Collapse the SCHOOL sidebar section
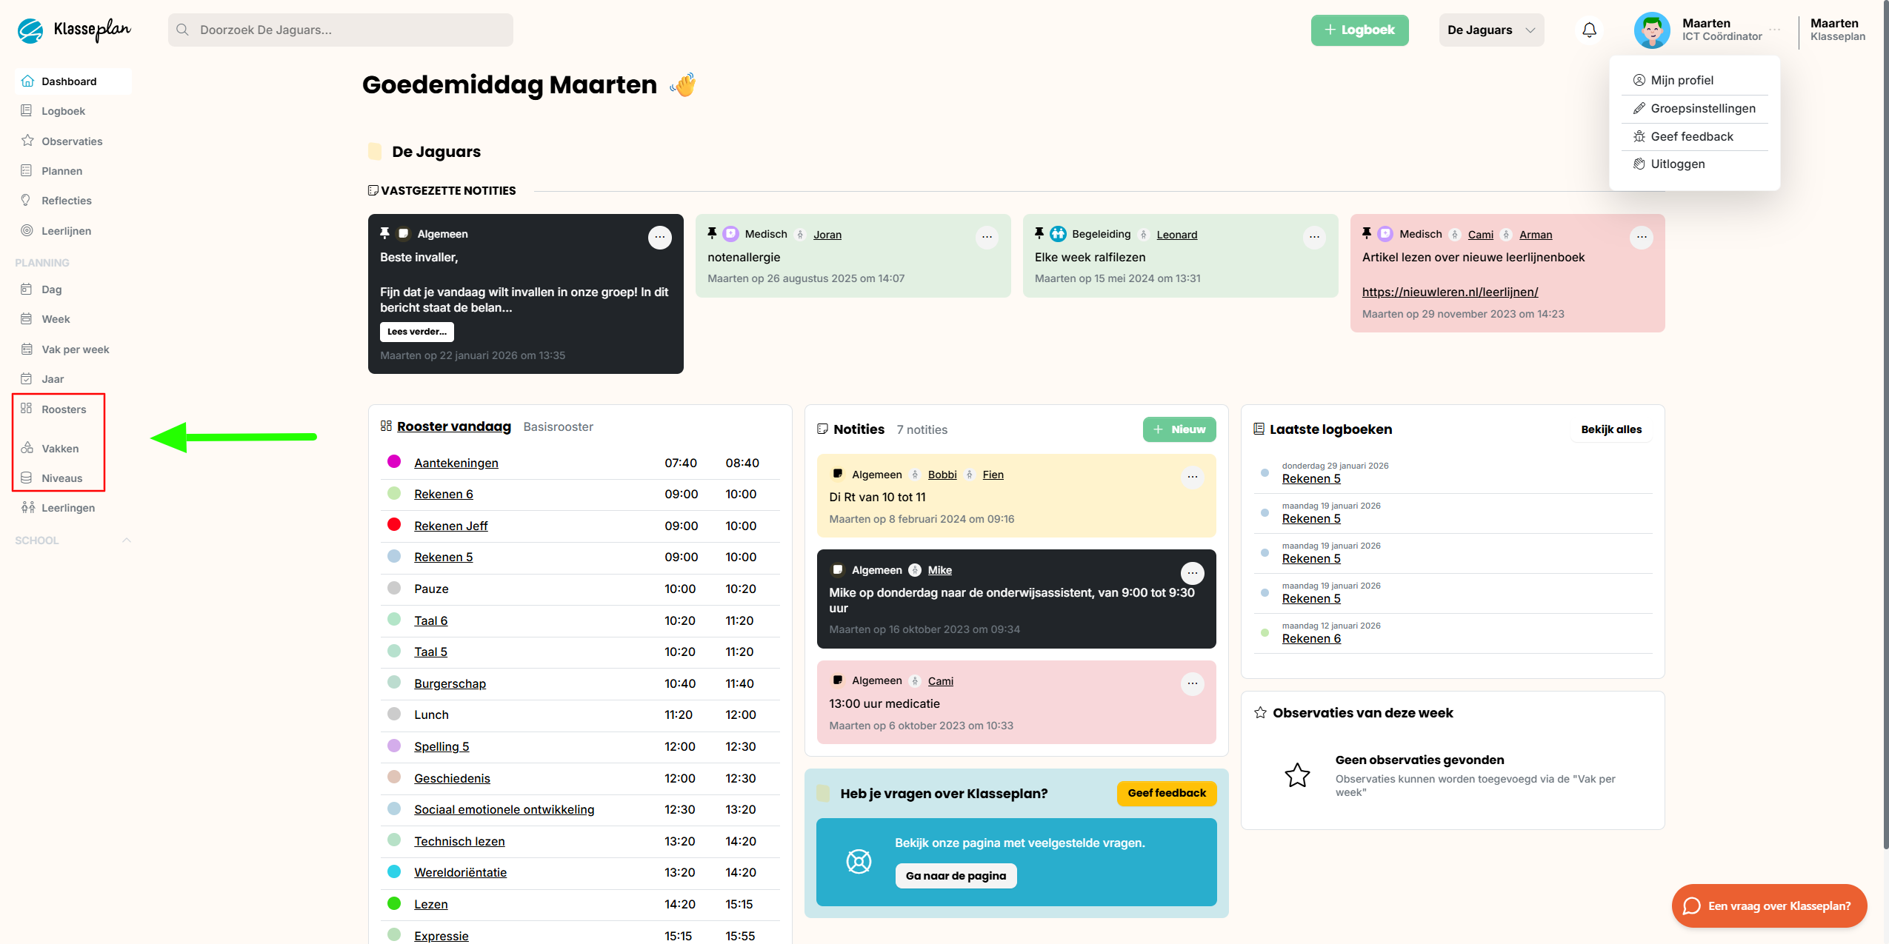This screenshot has height=944, width=1889. click(127, 540)
